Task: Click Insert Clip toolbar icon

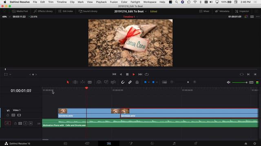Action: point(99,82)
